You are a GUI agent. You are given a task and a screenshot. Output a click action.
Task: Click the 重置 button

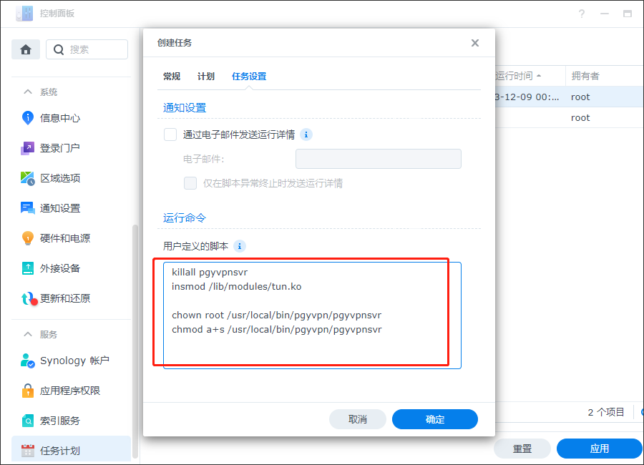coord(522,449)
